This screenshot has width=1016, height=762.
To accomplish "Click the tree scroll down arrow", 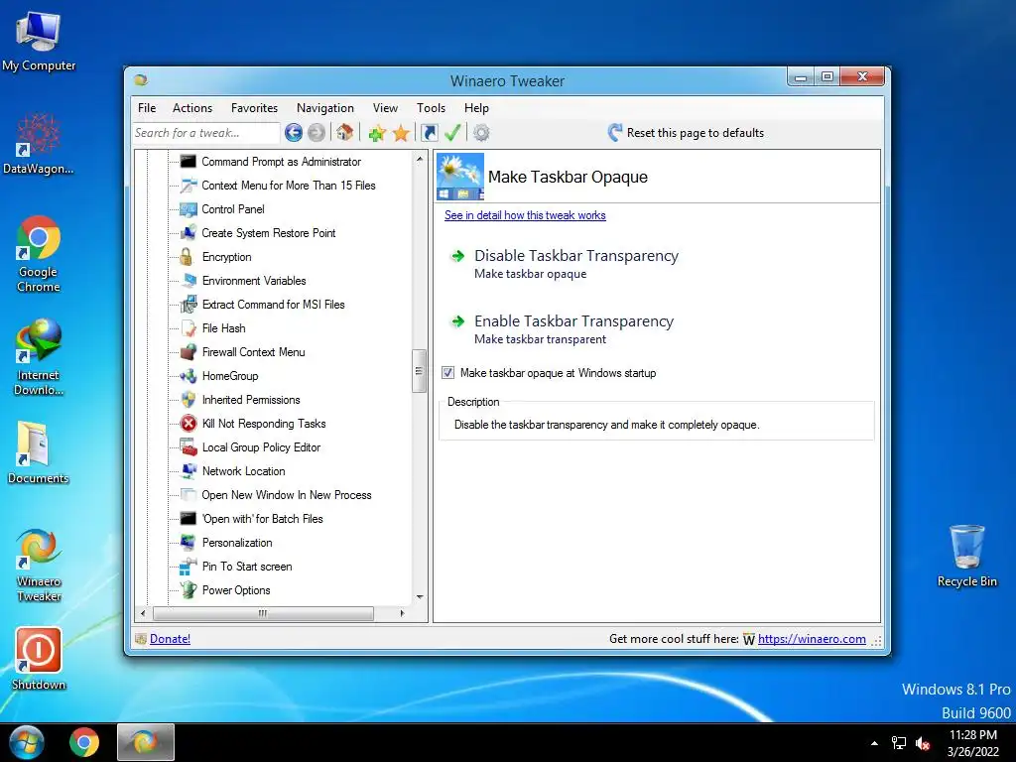I will [420, 596].
